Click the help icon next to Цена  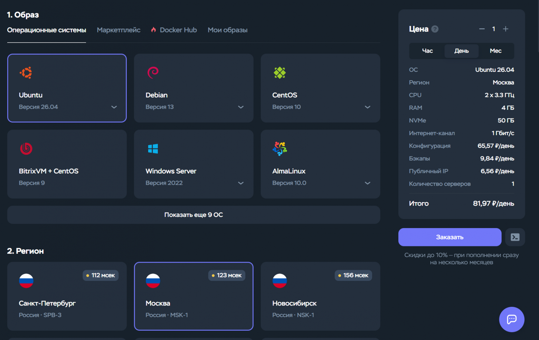coord(435,29)
